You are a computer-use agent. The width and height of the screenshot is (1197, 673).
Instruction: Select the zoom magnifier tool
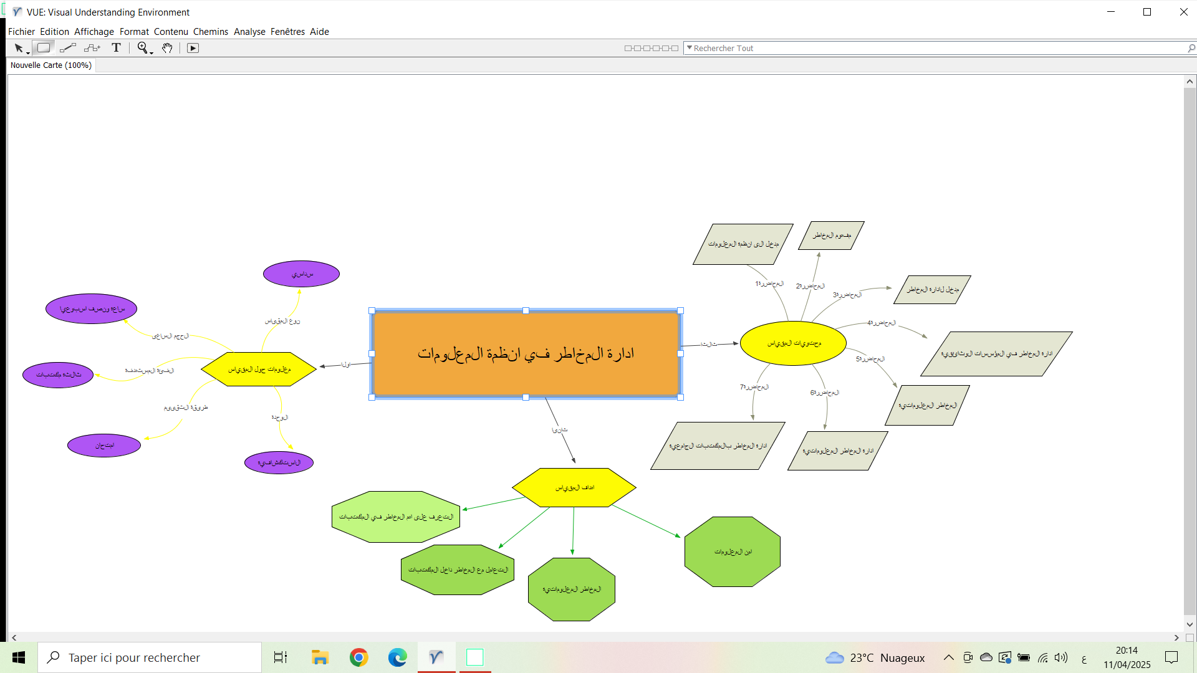(143, 48)
